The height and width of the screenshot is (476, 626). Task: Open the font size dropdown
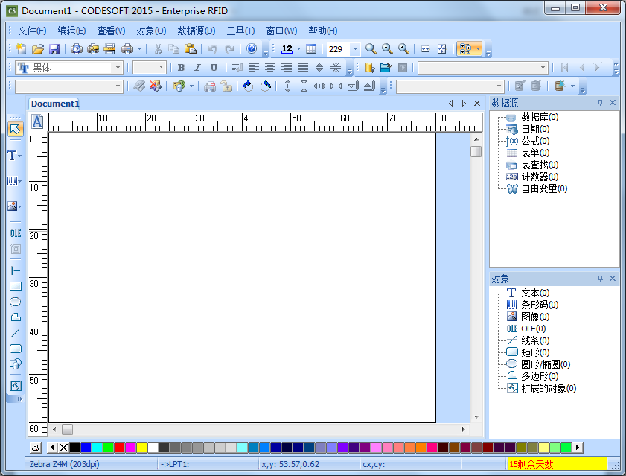(x=161, y=67)
